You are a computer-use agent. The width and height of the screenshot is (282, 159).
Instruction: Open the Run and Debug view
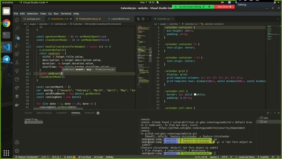17,45
